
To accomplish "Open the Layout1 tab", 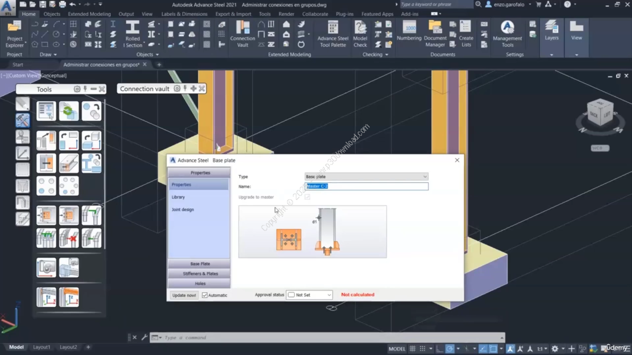I will pos(41,347).
